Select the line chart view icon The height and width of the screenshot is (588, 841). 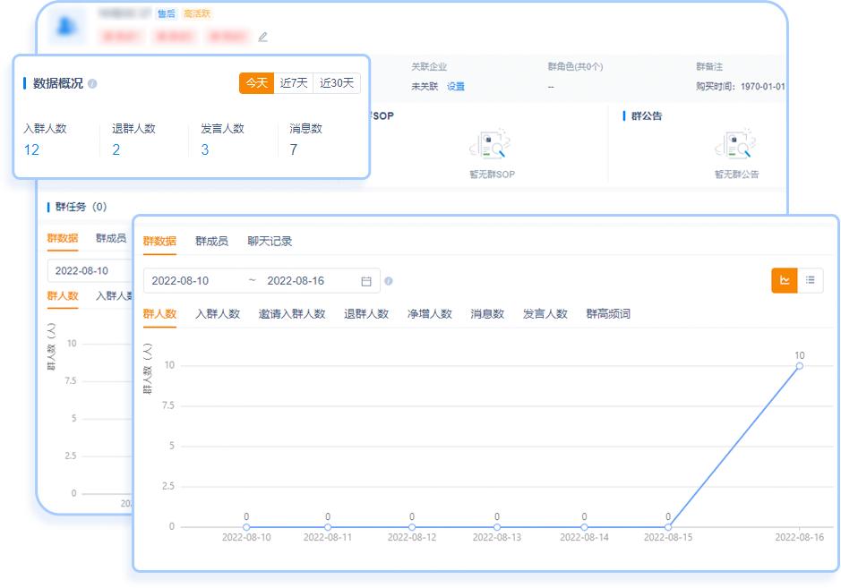[785, 280]
